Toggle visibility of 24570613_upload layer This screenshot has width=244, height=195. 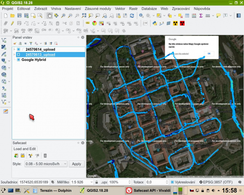click(x=19, y=54)
